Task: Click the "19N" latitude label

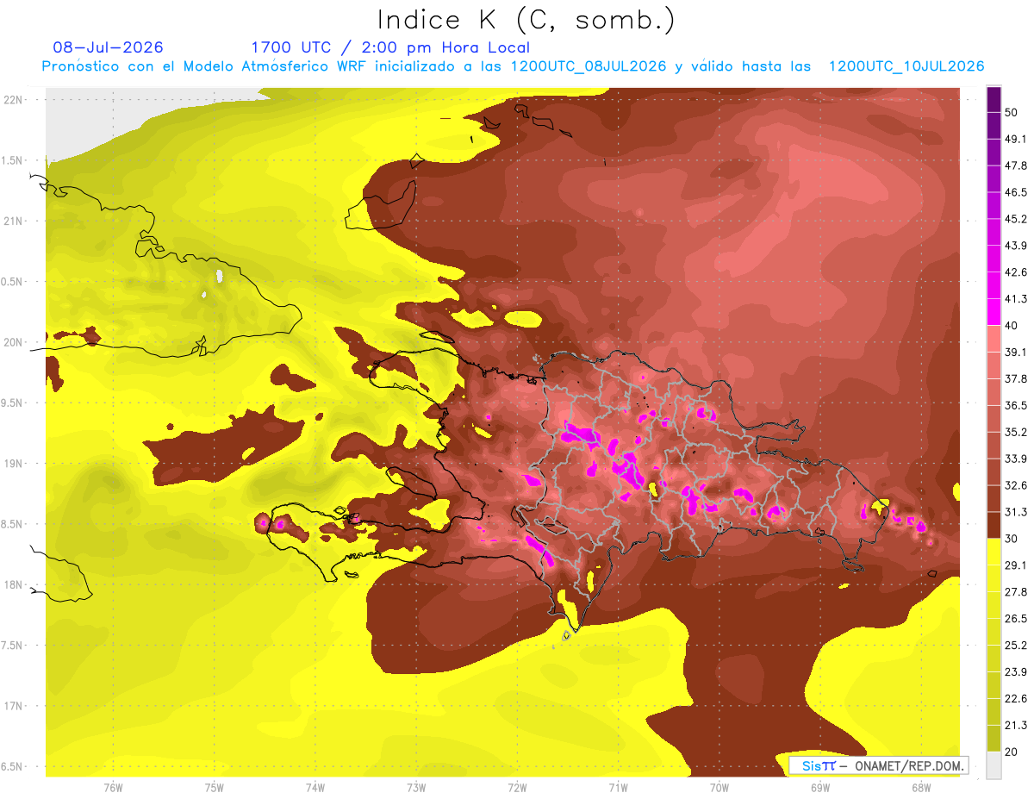Action: point(14,463)
